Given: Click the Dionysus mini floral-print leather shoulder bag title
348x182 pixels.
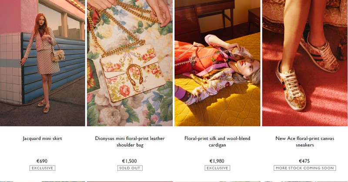Looking at the screenshot, I should click(x=130, y=142).
